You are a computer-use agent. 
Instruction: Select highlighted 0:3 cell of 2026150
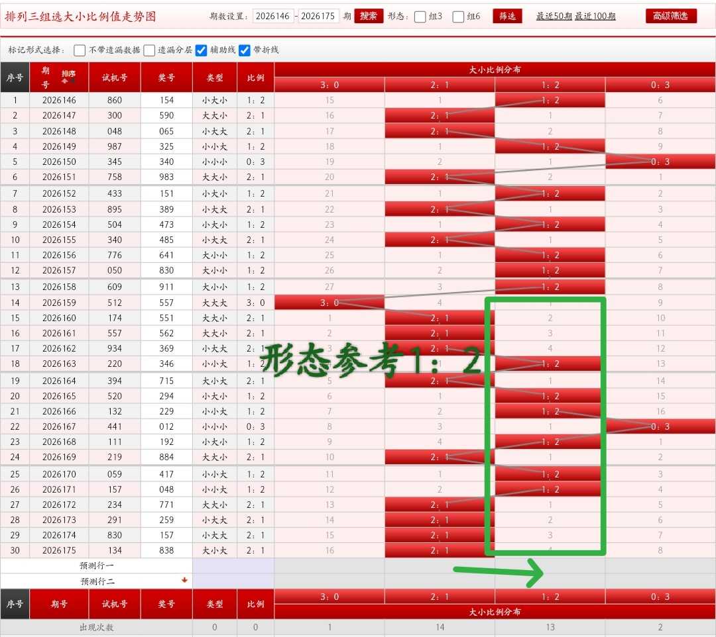pyautogui.click(x=660, y=162)
